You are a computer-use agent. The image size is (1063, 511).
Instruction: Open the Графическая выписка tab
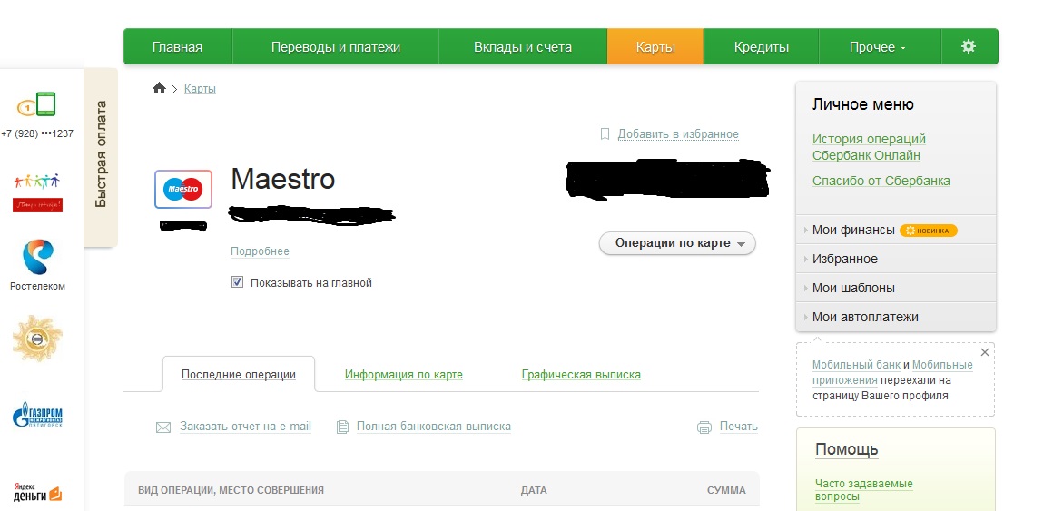tap(581, 375)
